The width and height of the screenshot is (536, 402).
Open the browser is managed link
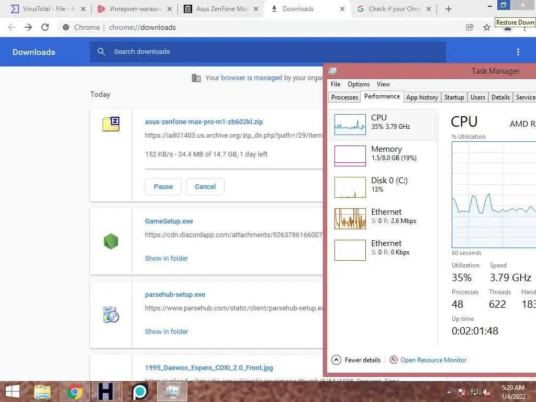point(251,77)
